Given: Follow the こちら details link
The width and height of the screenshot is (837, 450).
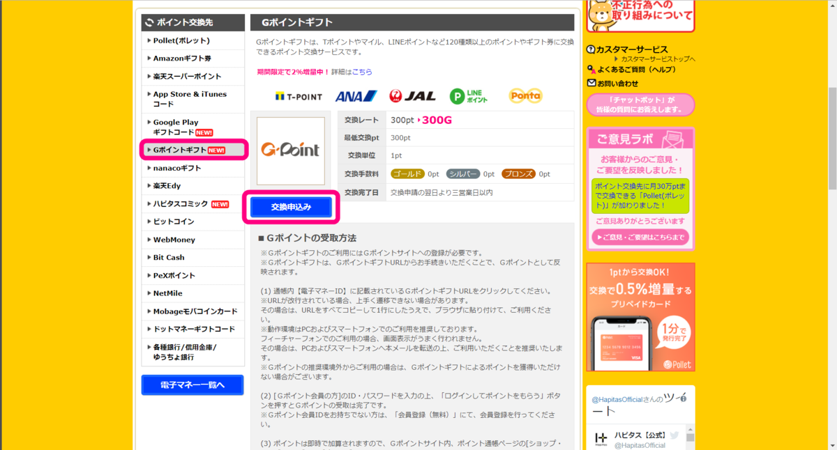Looking at the screenshot, I should tap(362, 72).
